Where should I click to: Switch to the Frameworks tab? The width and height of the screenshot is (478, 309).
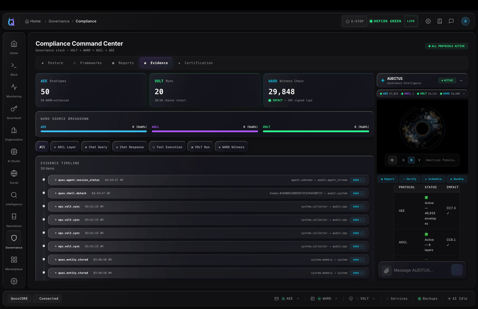pyautogui.click(x=87, y=63)
